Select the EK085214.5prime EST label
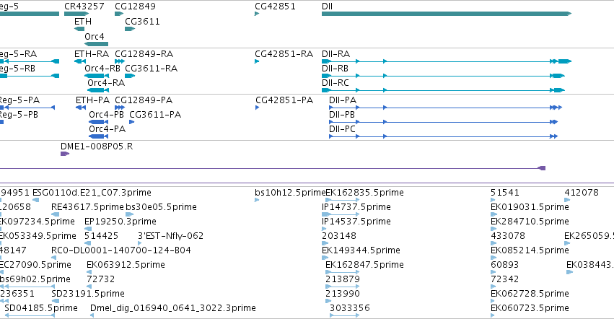Image resolution: width=614 pixels, height=319 pixels. click(530, 250)
